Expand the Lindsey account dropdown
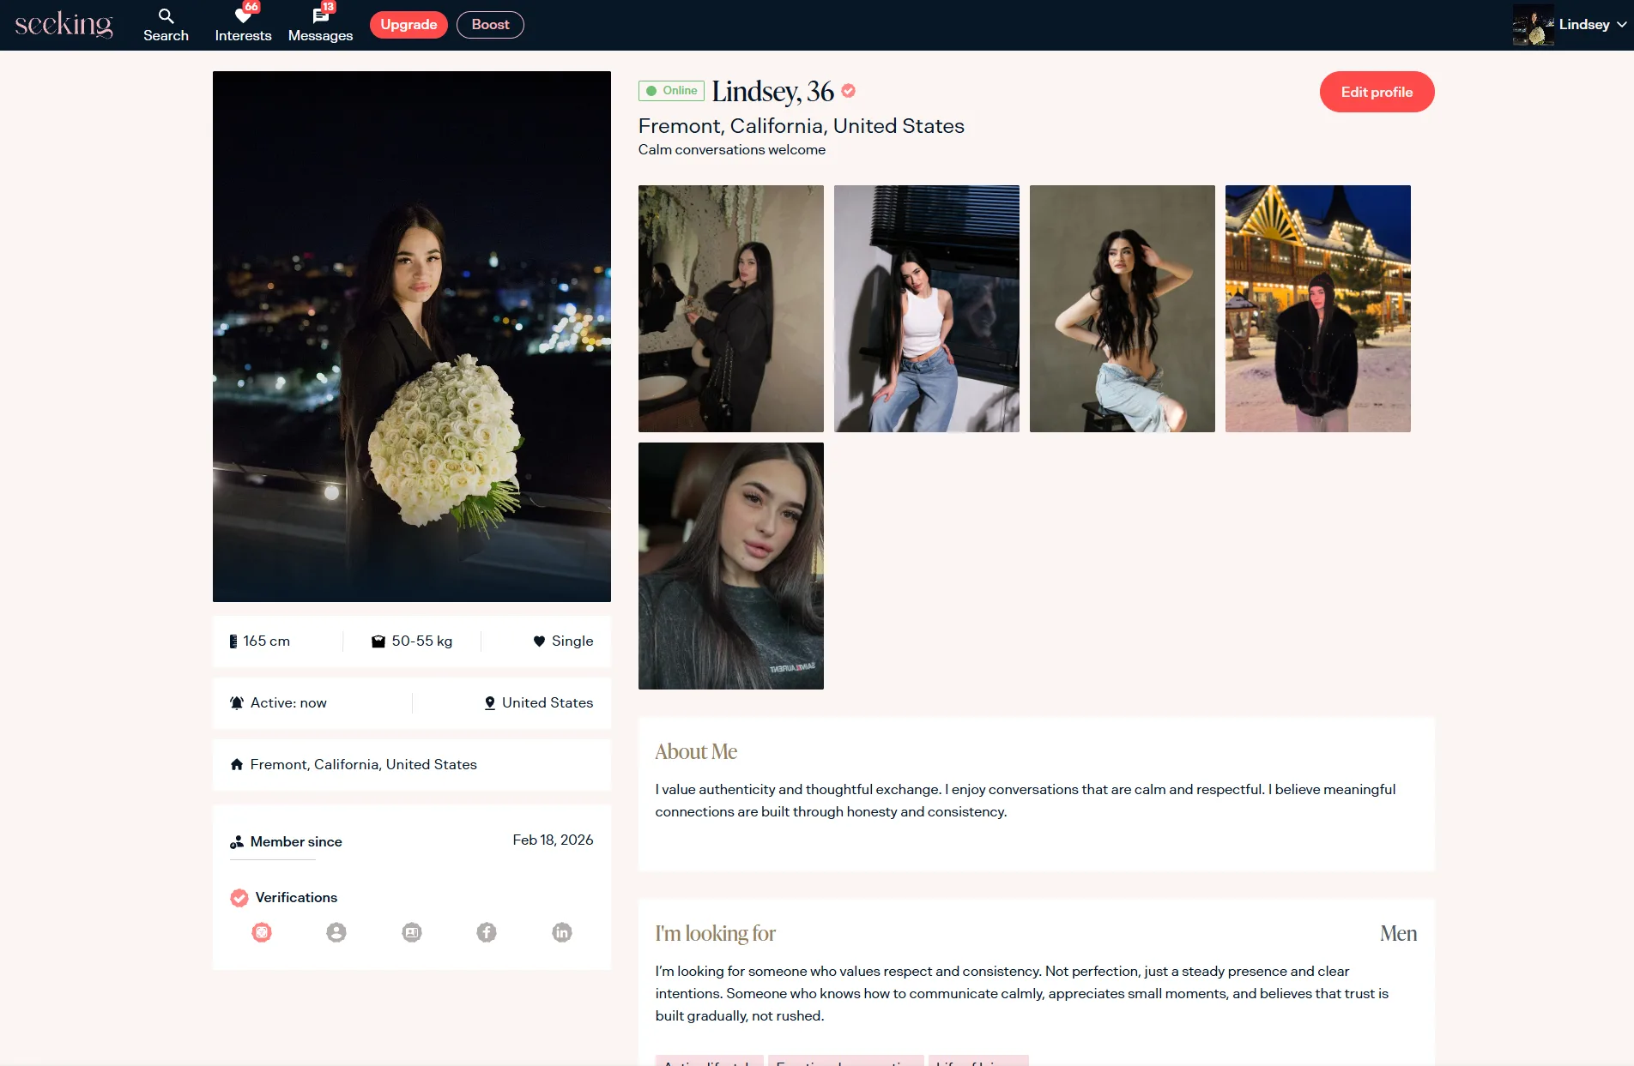This screenshot has height=1066, width=1634. pos(1621,25)
